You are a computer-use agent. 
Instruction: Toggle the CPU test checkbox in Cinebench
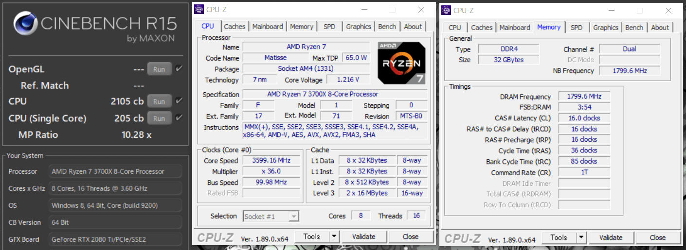179,101
